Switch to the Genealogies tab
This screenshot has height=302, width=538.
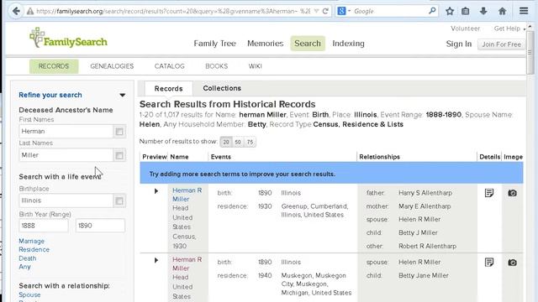[112, 66]
